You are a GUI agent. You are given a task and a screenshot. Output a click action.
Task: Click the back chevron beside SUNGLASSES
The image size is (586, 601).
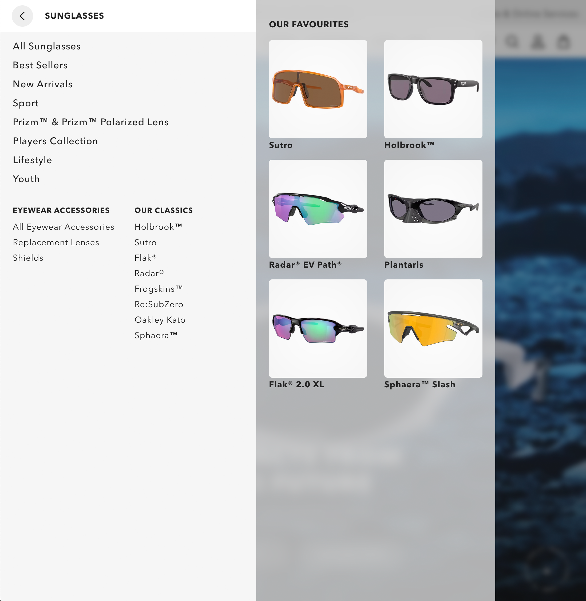pos(22,16)
